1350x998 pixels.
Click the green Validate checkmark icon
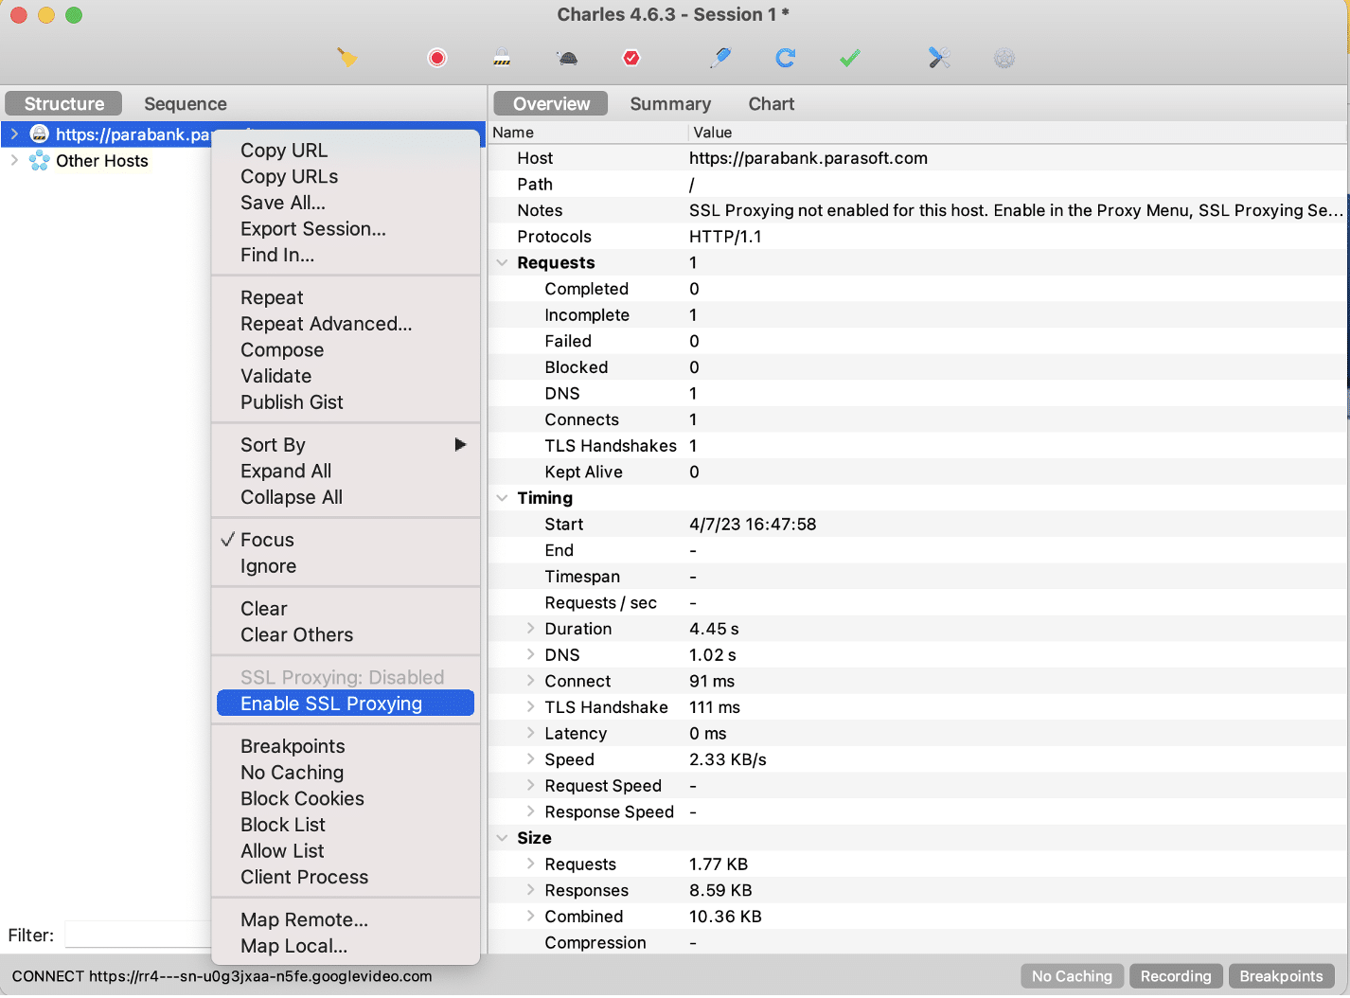(849, 59)
